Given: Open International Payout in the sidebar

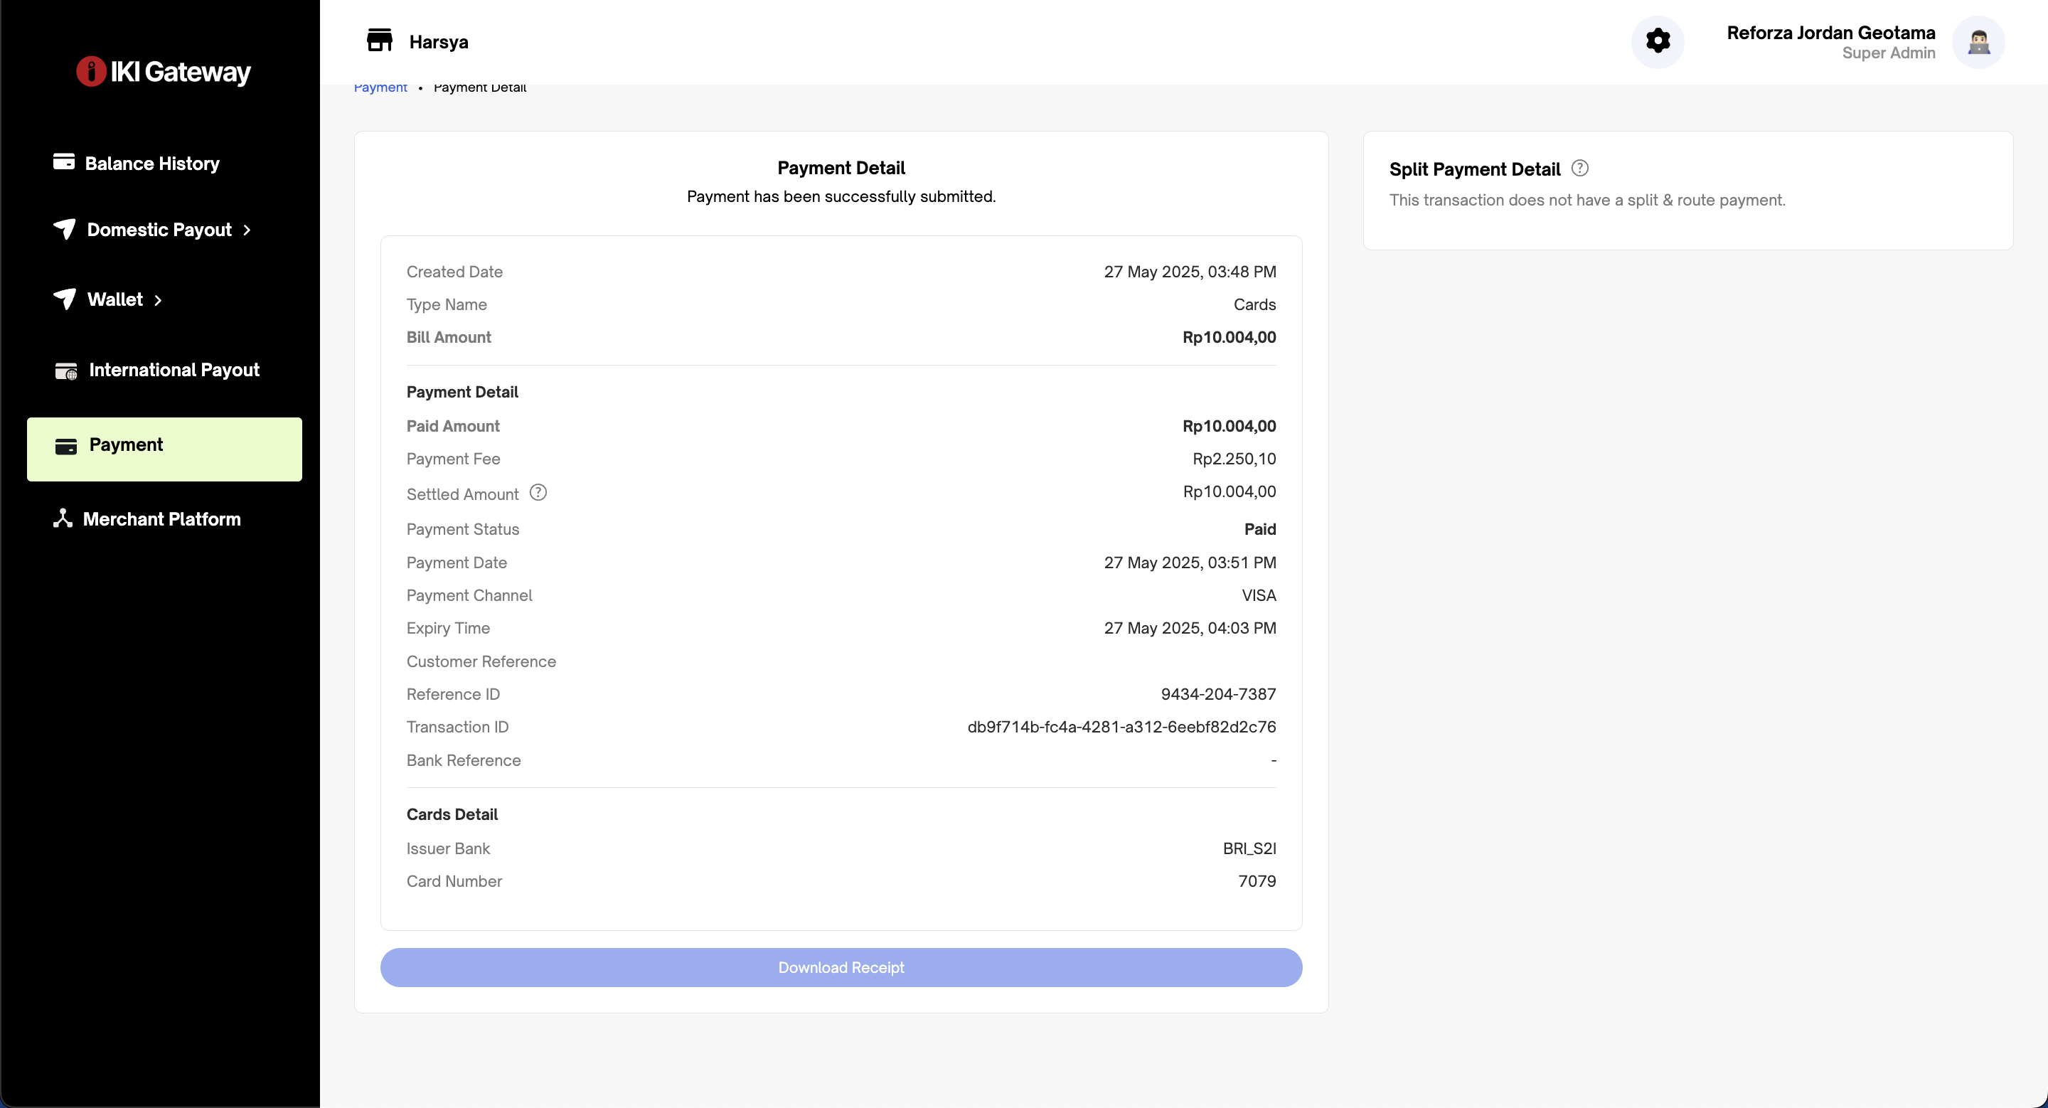Looking at the screenshot, I should 174,371.
